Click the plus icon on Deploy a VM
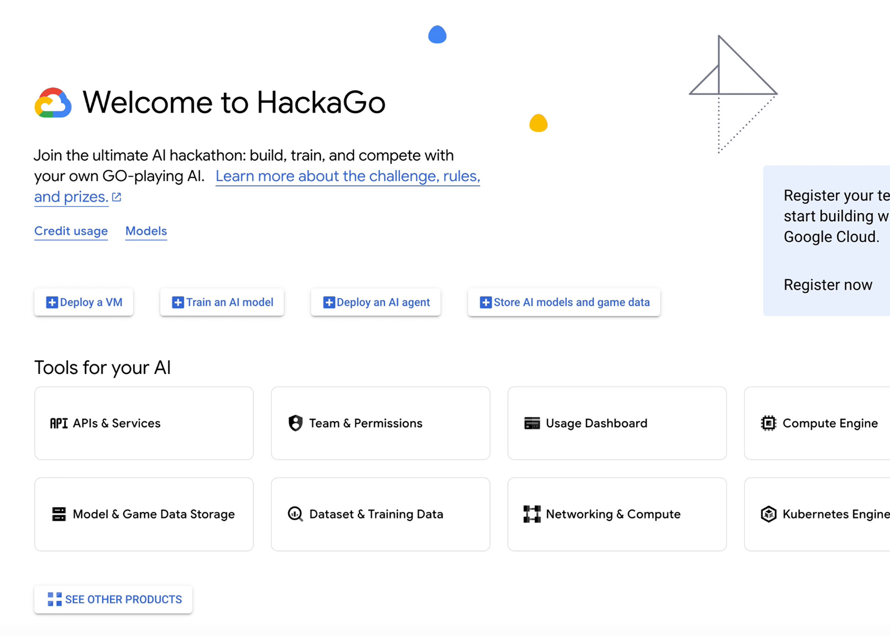The width and height of the screenshot is (890, 636). [x=52, y=302]
